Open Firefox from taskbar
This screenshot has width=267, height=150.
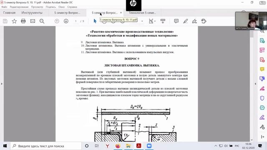(118, 146)
